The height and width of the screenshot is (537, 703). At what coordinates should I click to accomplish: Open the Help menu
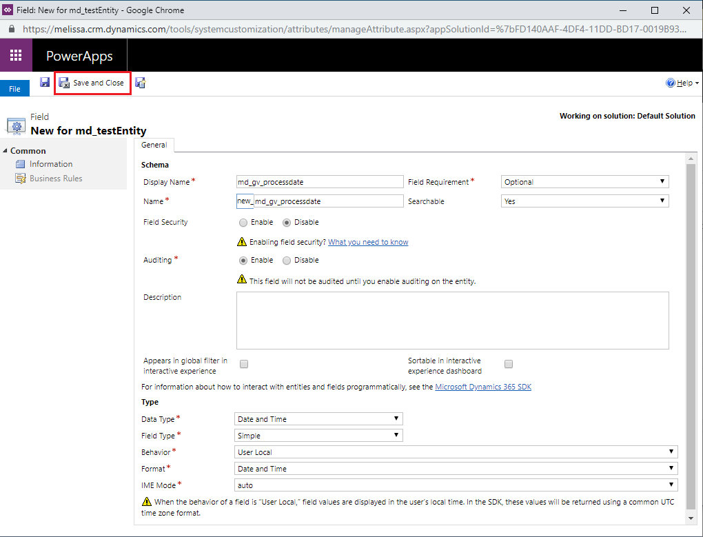(684, 83)
